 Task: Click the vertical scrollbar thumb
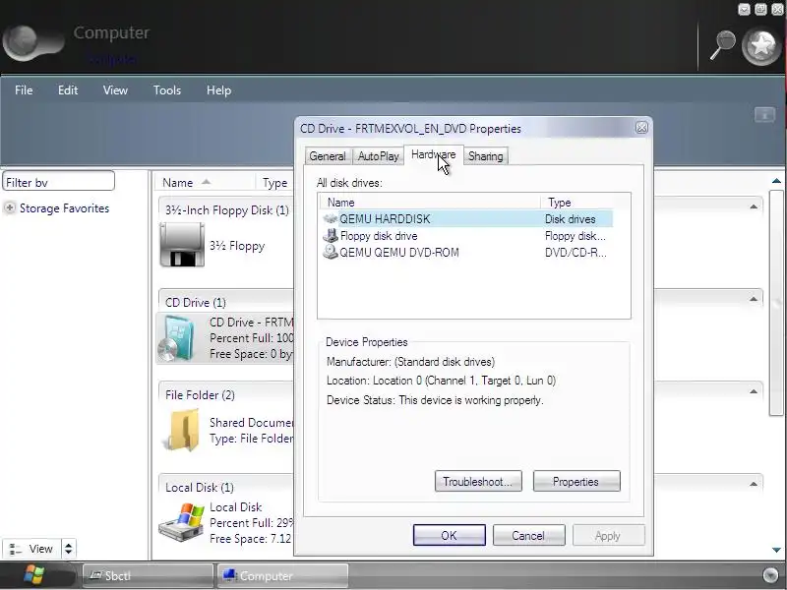776,303
